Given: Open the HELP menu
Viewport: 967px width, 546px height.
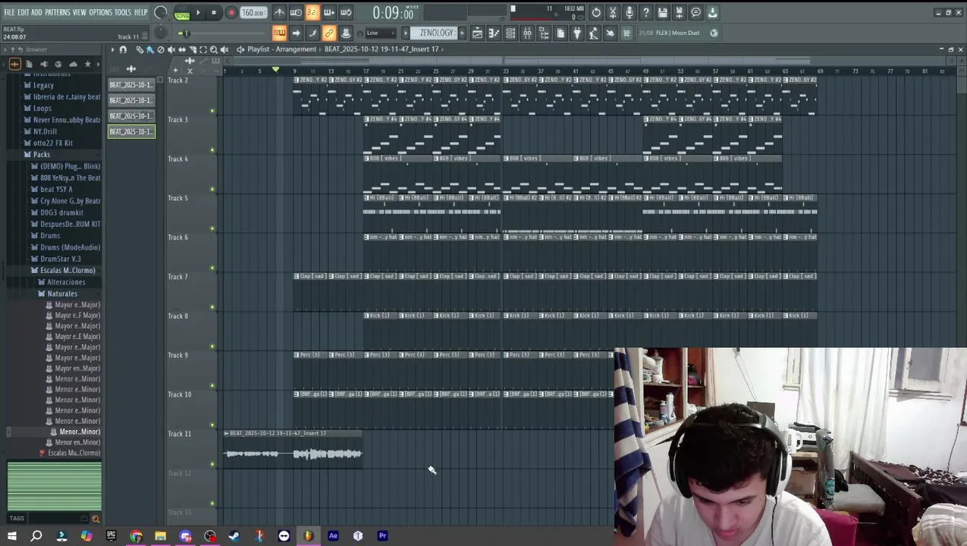Looking at the screenshot, I should click(141, 12).
